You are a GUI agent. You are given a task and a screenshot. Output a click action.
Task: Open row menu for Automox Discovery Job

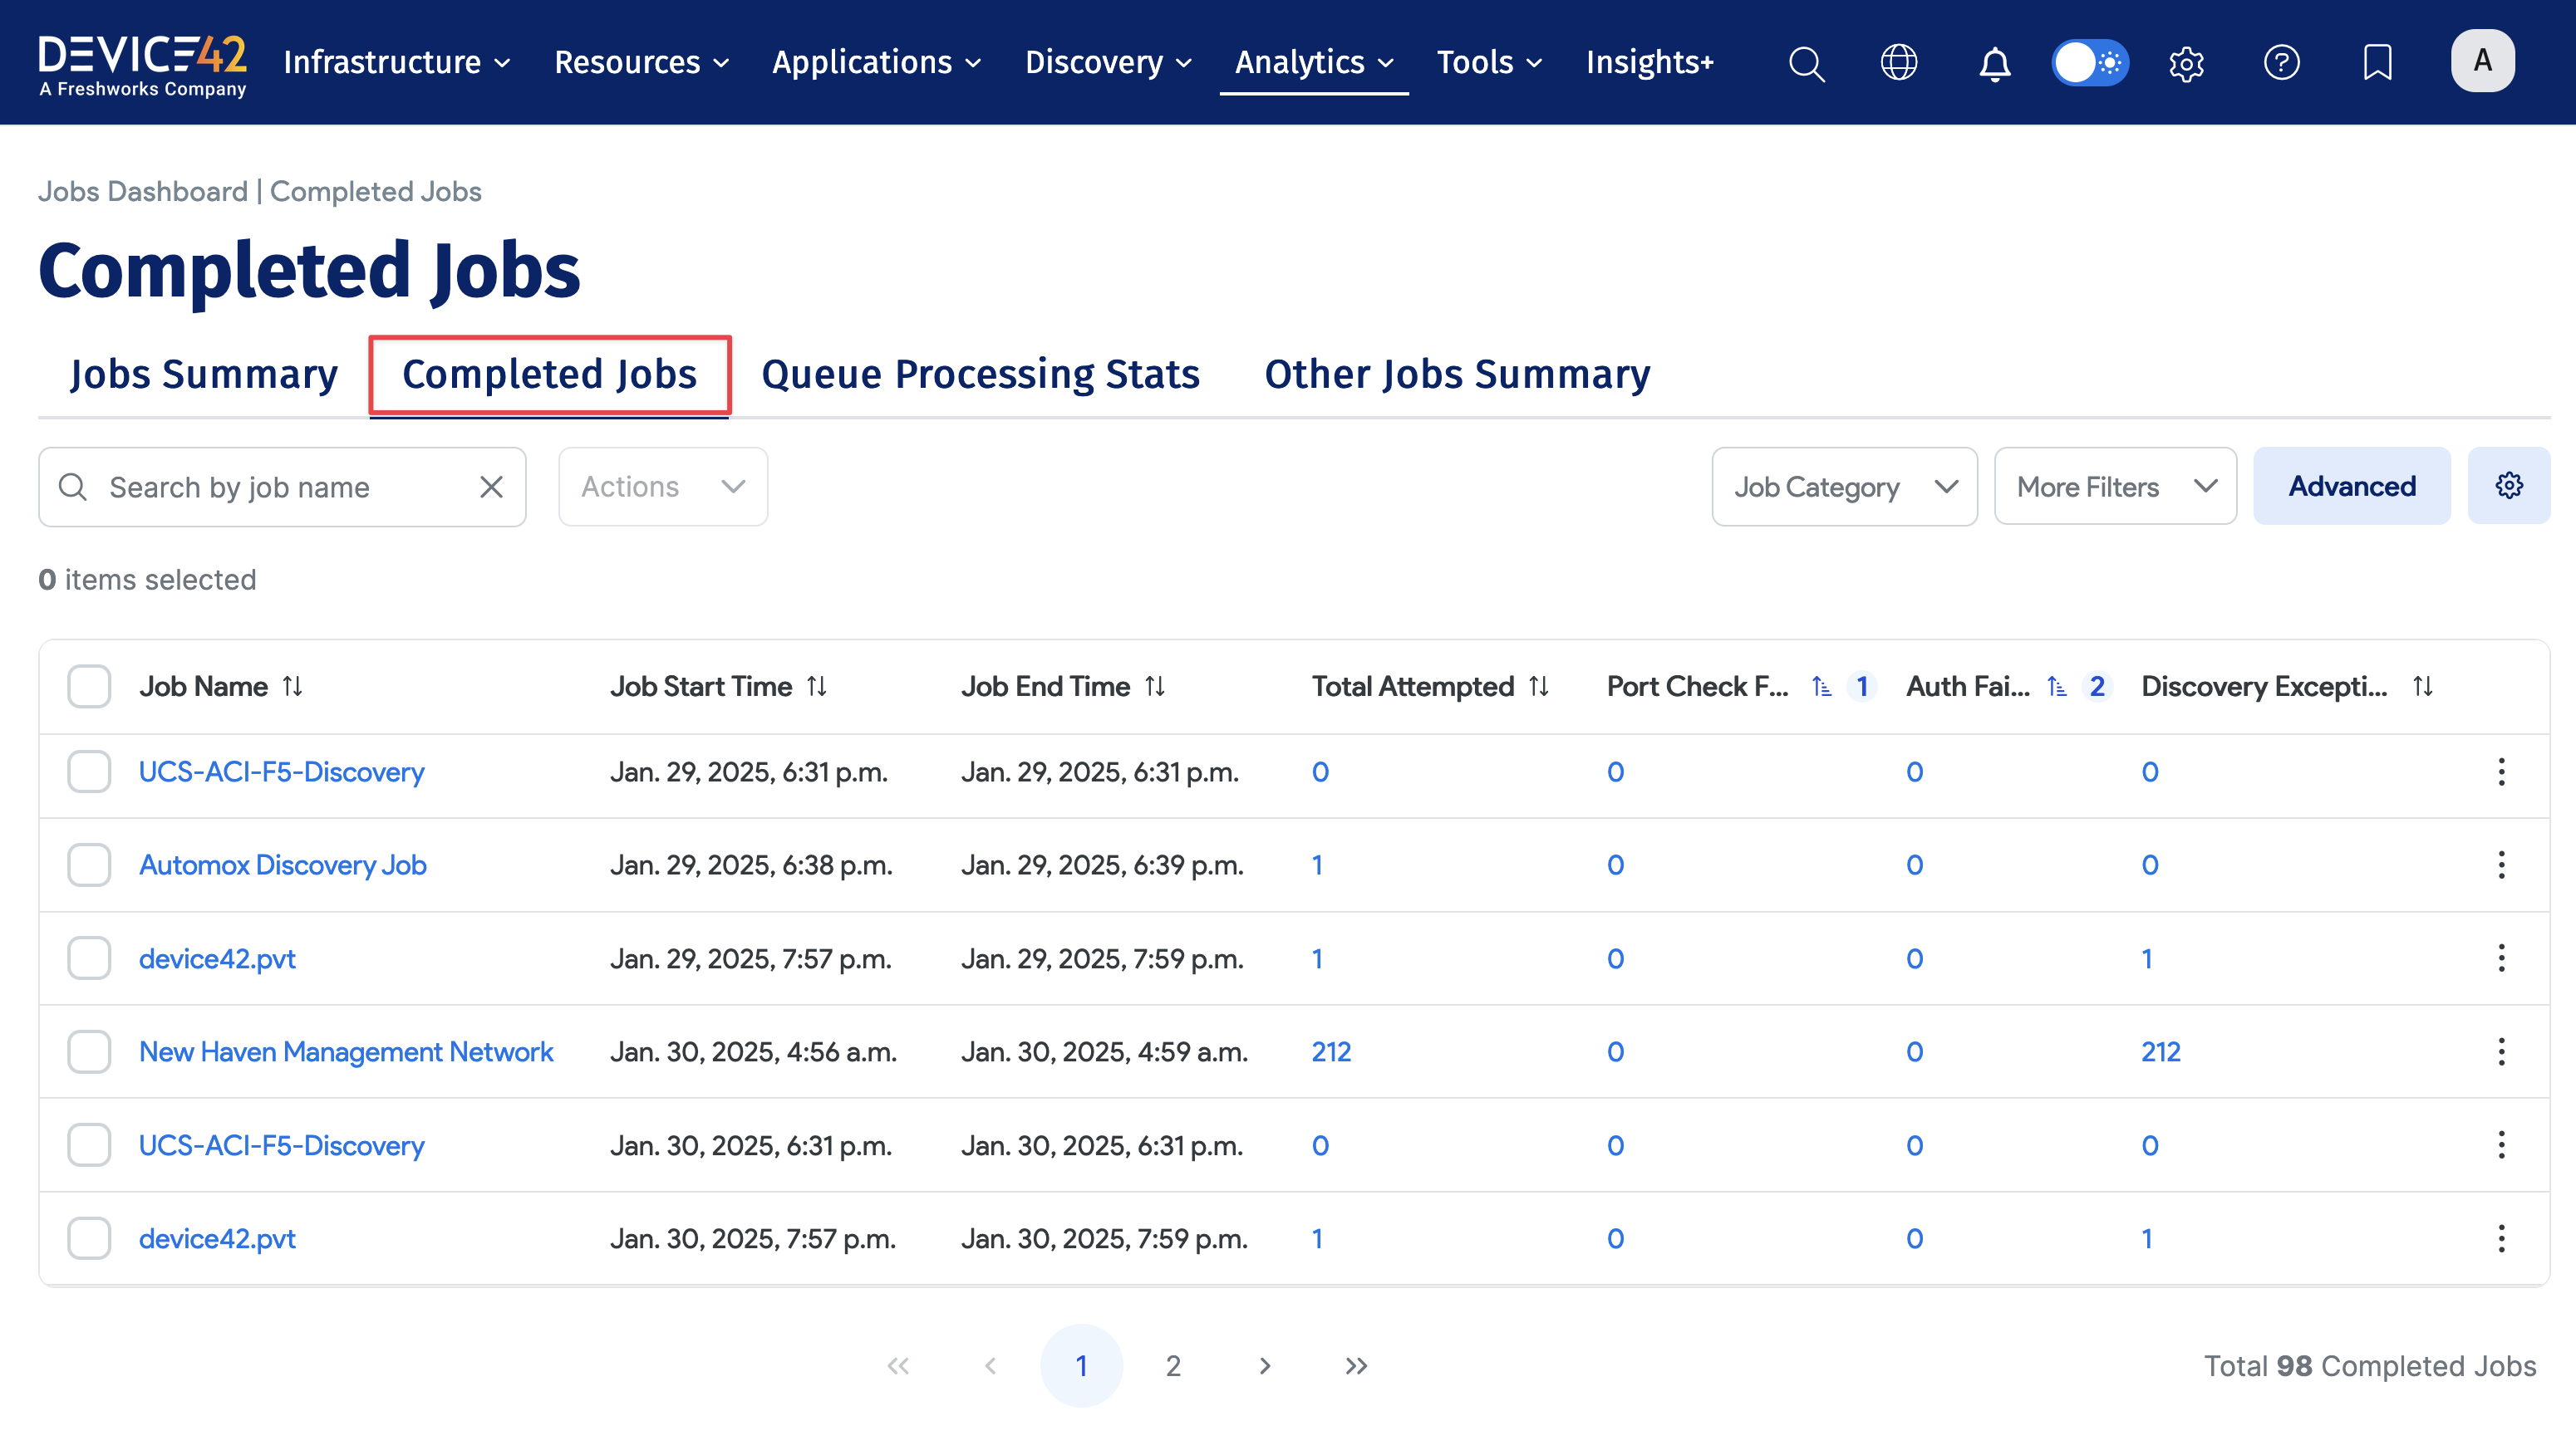[x=2501, y=865]
